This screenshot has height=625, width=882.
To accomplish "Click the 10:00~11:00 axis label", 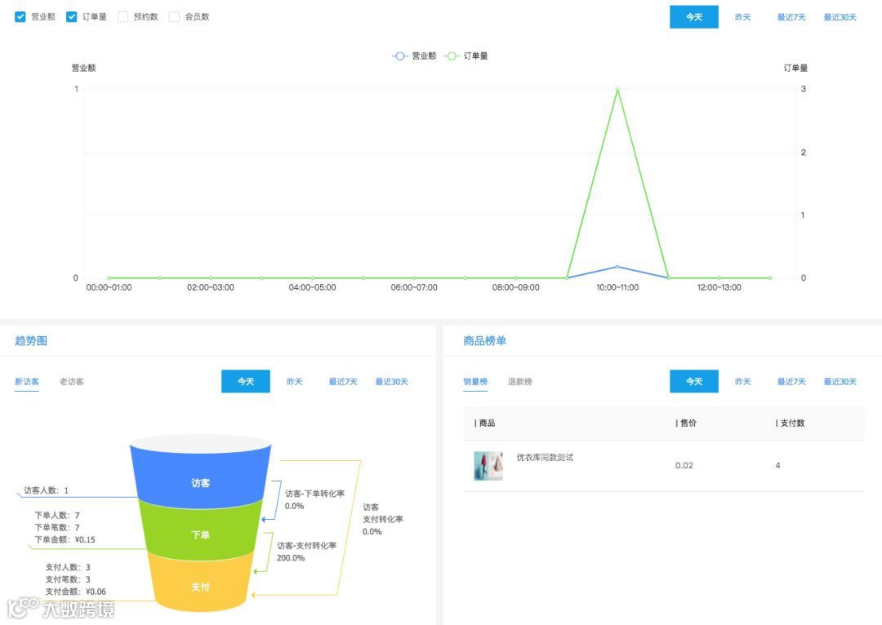I will point(617,287).
